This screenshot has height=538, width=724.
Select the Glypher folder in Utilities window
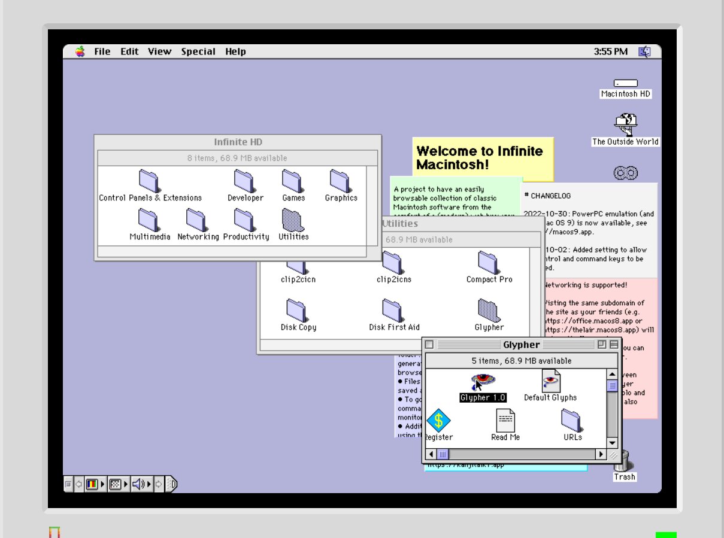point(489,311)
